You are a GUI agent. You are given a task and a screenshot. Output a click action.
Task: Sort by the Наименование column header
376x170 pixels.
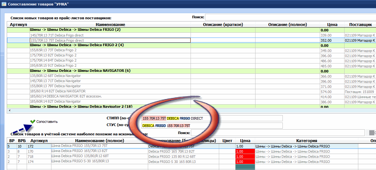pyautogui.click(x=110, y=25)
